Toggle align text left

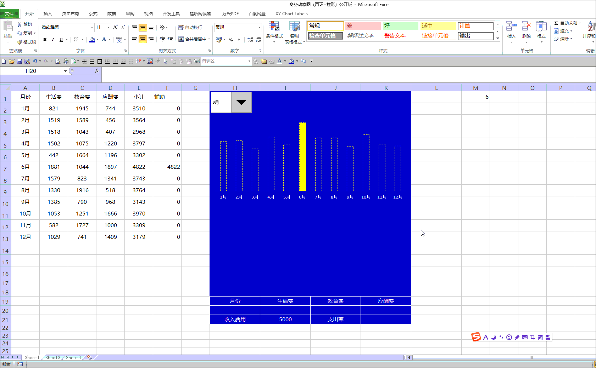(135, 39)
